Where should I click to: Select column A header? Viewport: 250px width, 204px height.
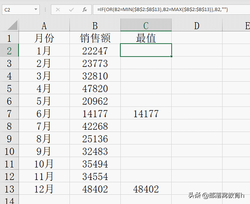(x=44, y=25)
